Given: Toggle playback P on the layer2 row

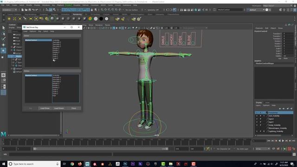Looking at the screenshot, I should (260, 119).
